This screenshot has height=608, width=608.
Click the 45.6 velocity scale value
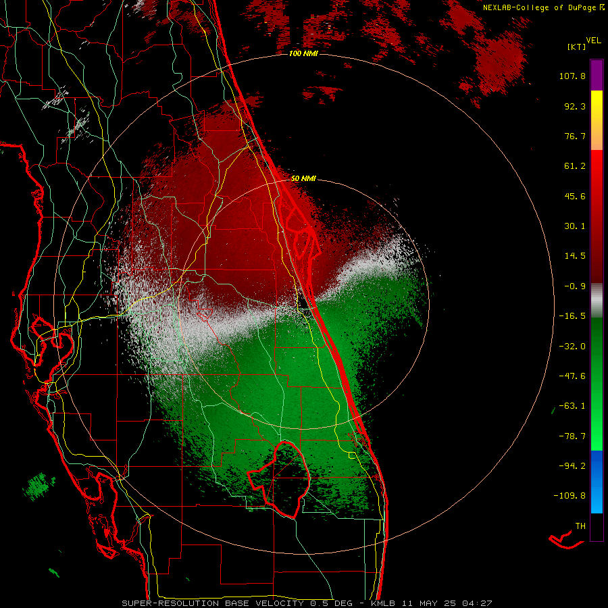click(575, 196)
